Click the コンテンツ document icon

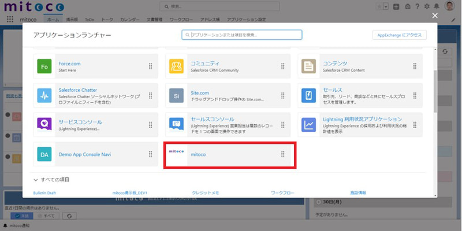(x=308, y=66)
